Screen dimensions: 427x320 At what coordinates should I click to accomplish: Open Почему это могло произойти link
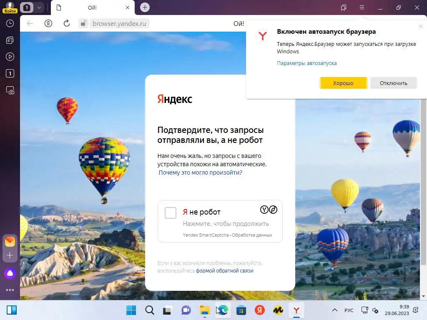click(x=201, y=172)
